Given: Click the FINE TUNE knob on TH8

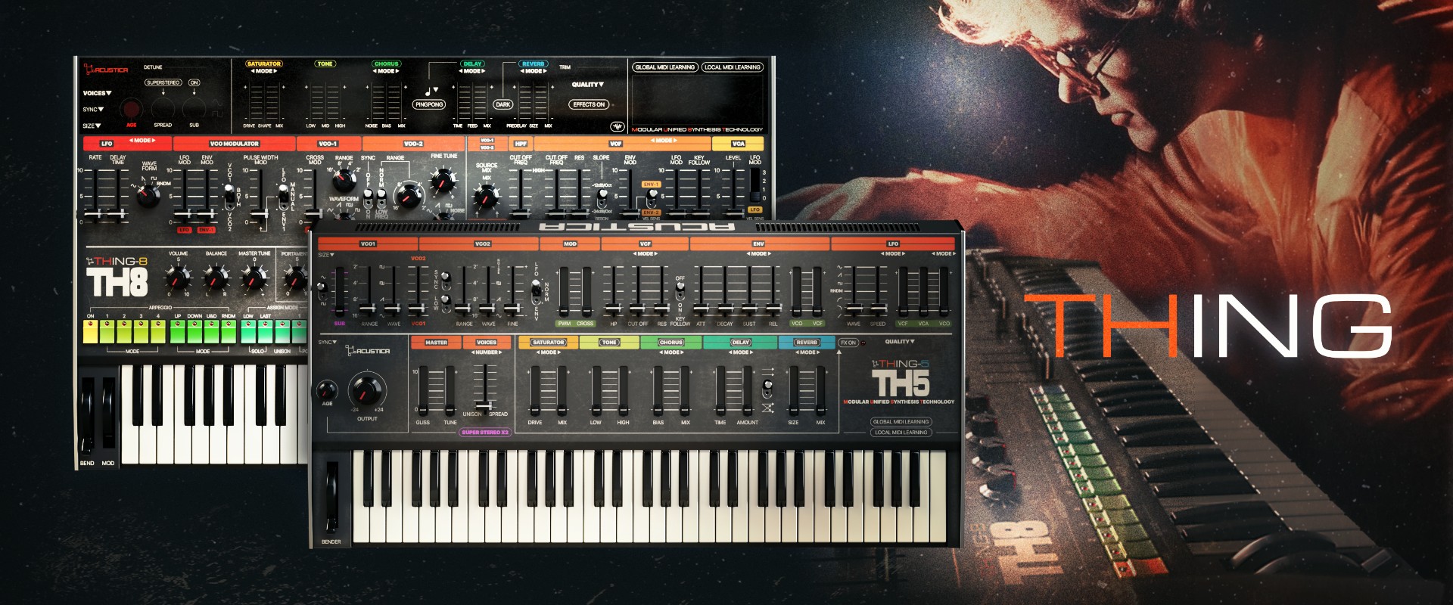Looking at the screenshot, I should 443,181.
